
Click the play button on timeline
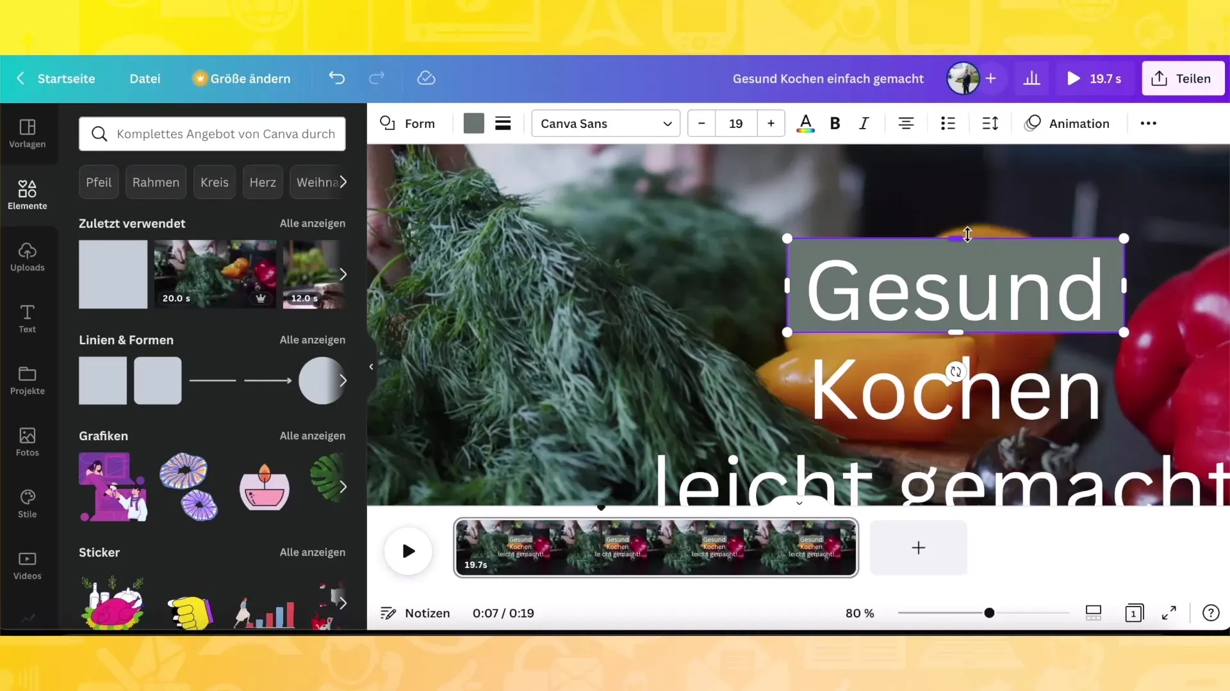pos(410,550)
